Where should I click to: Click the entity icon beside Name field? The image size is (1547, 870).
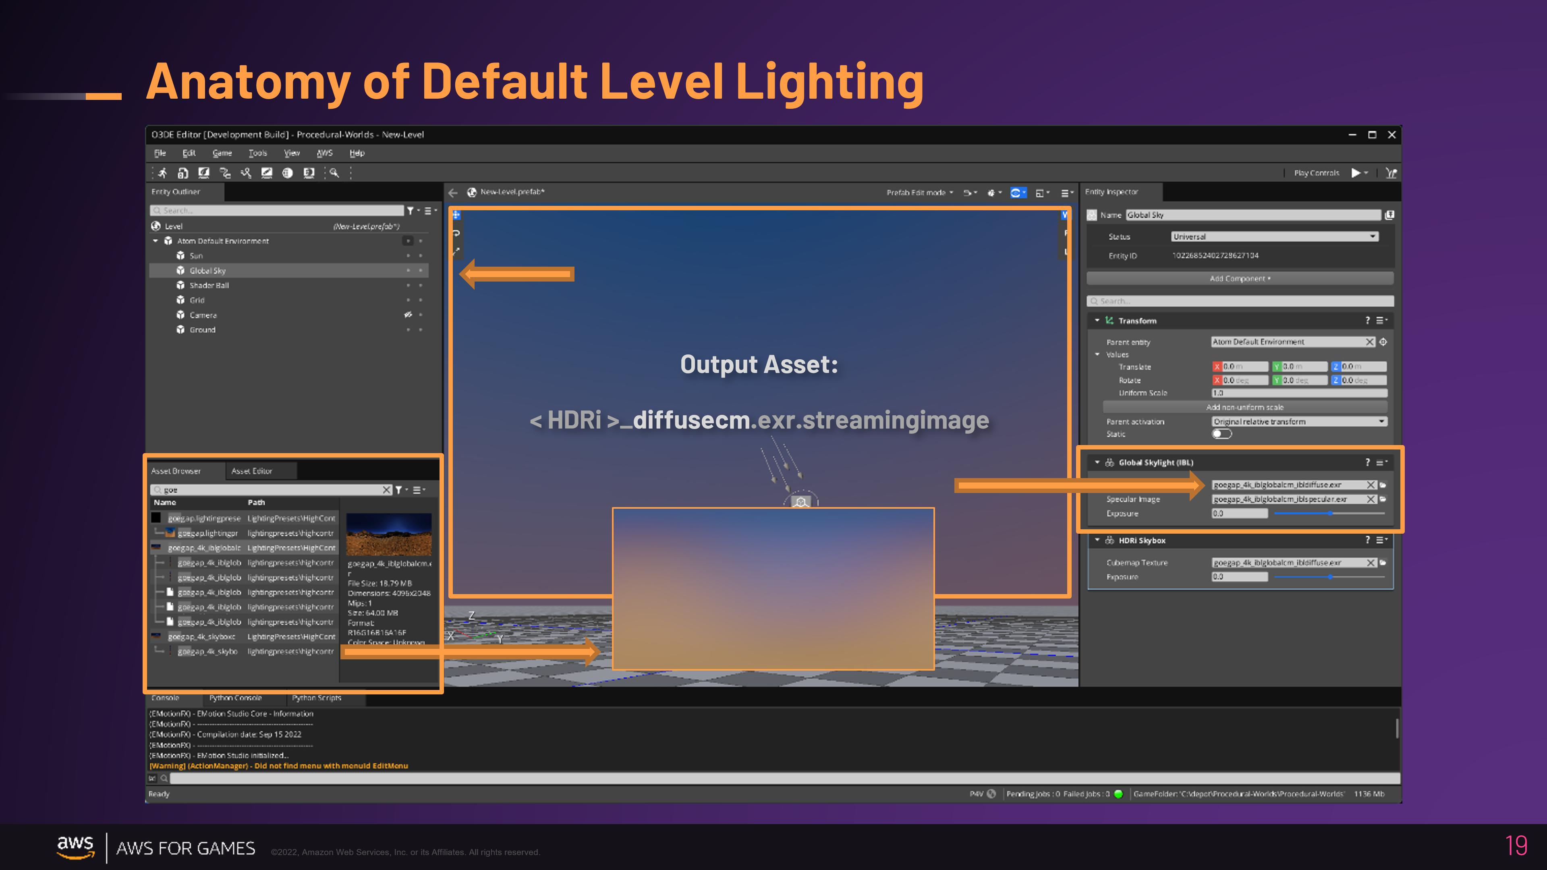tap(1093, 215)
